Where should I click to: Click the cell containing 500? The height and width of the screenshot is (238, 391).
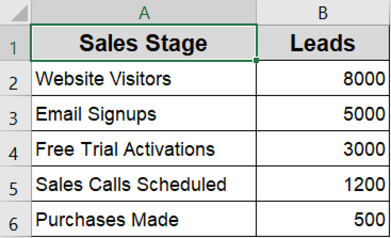323,218
